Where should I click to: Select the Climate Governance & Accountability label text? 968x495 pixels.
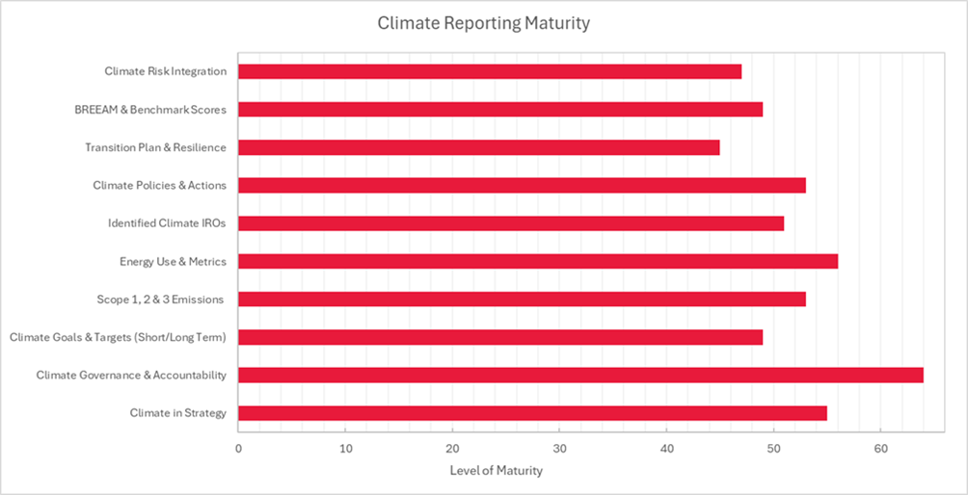tap(131, 375)
